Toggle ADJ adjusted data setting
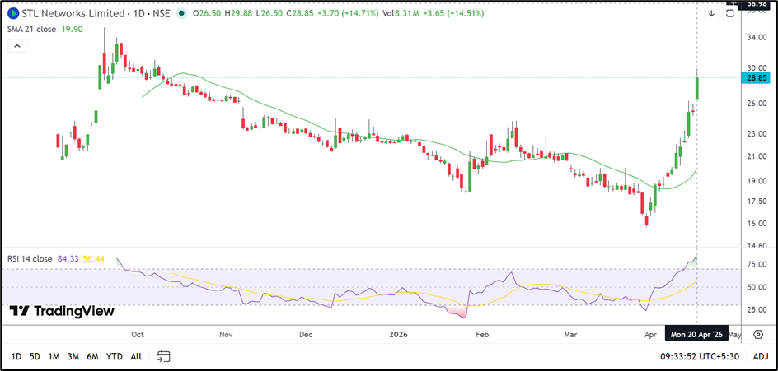 (761, 356)
